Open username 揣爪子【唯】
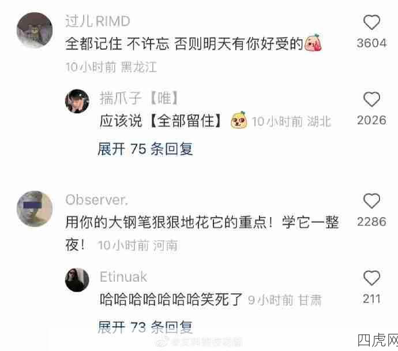Image resolution: width=398 pixels, height=351 pixels. 139,98
